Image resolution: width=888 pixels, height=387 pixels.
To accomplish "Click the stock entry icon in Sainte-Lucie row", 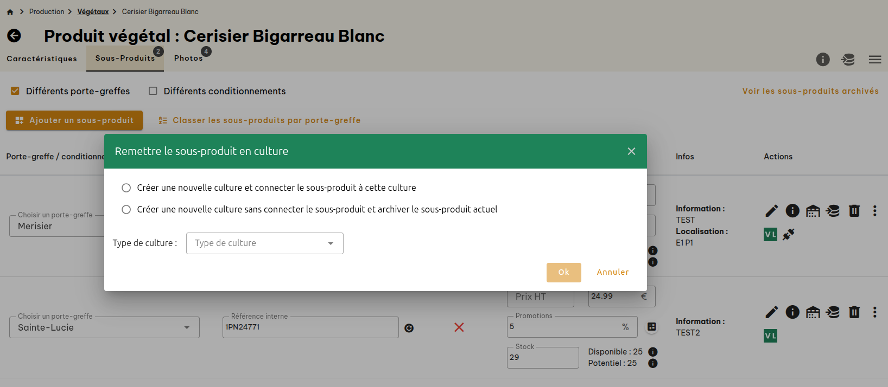I will (x=833, y=312).
